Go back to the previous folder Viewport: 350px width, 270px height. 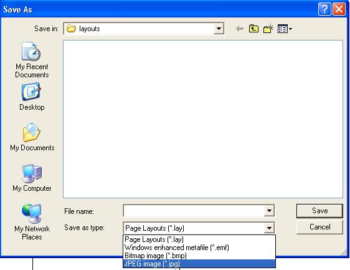(240, 29)
